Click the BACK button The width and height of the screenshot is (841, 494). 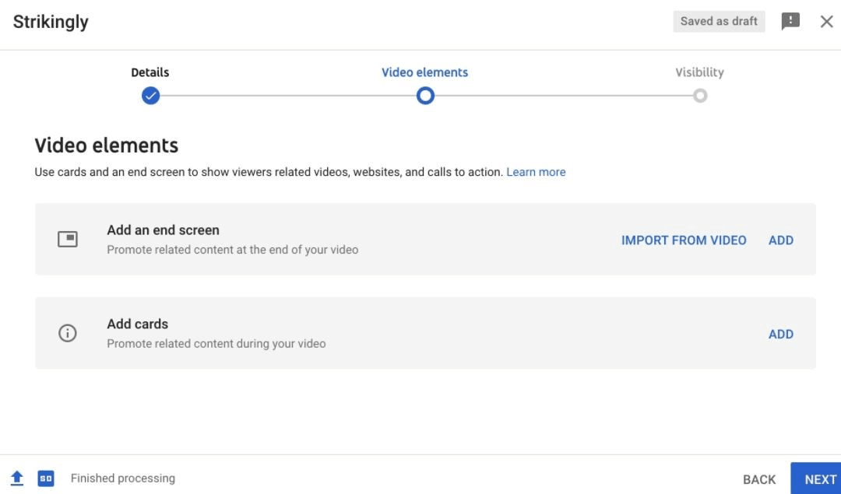click(758, 478)
